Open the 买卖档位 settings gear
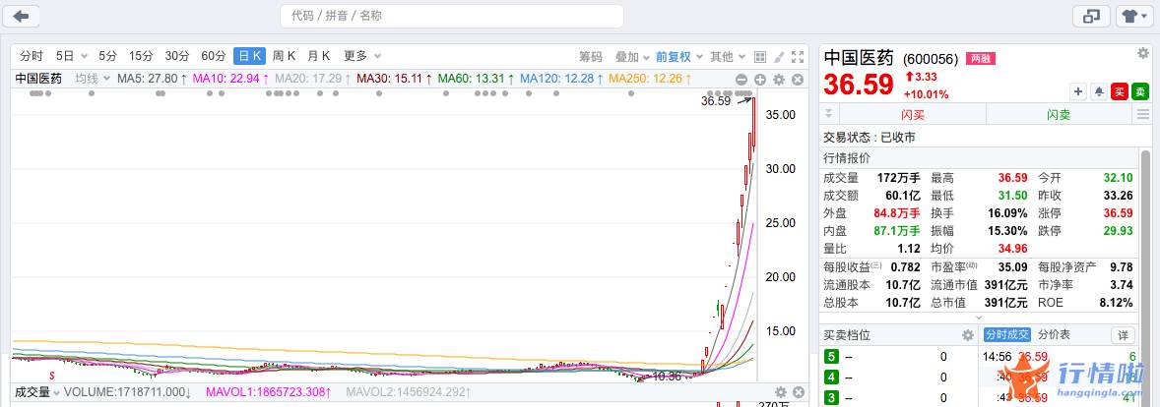This screenshot has height=407, width=1160. (968, 335)
